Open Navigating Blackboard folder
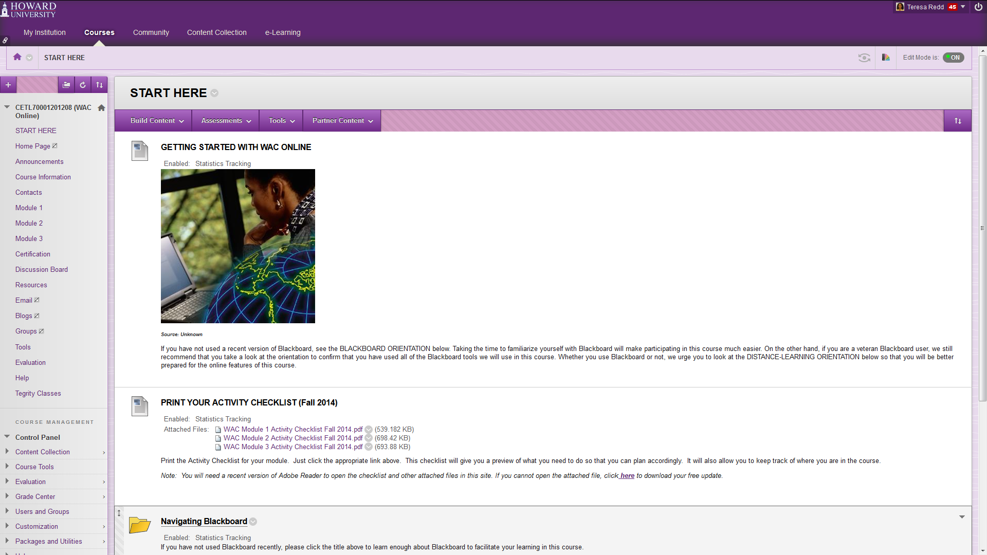This screenshot has width=987, height=555. [204, 521]
